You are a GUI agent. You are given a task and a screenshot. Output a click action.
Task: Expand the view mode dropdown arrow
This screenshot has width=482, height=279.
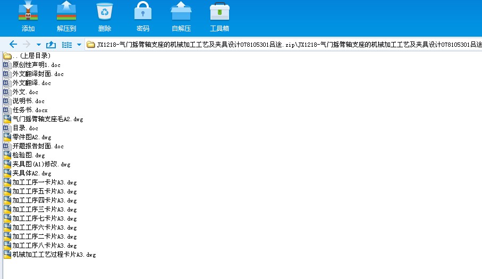coord(79,45)
